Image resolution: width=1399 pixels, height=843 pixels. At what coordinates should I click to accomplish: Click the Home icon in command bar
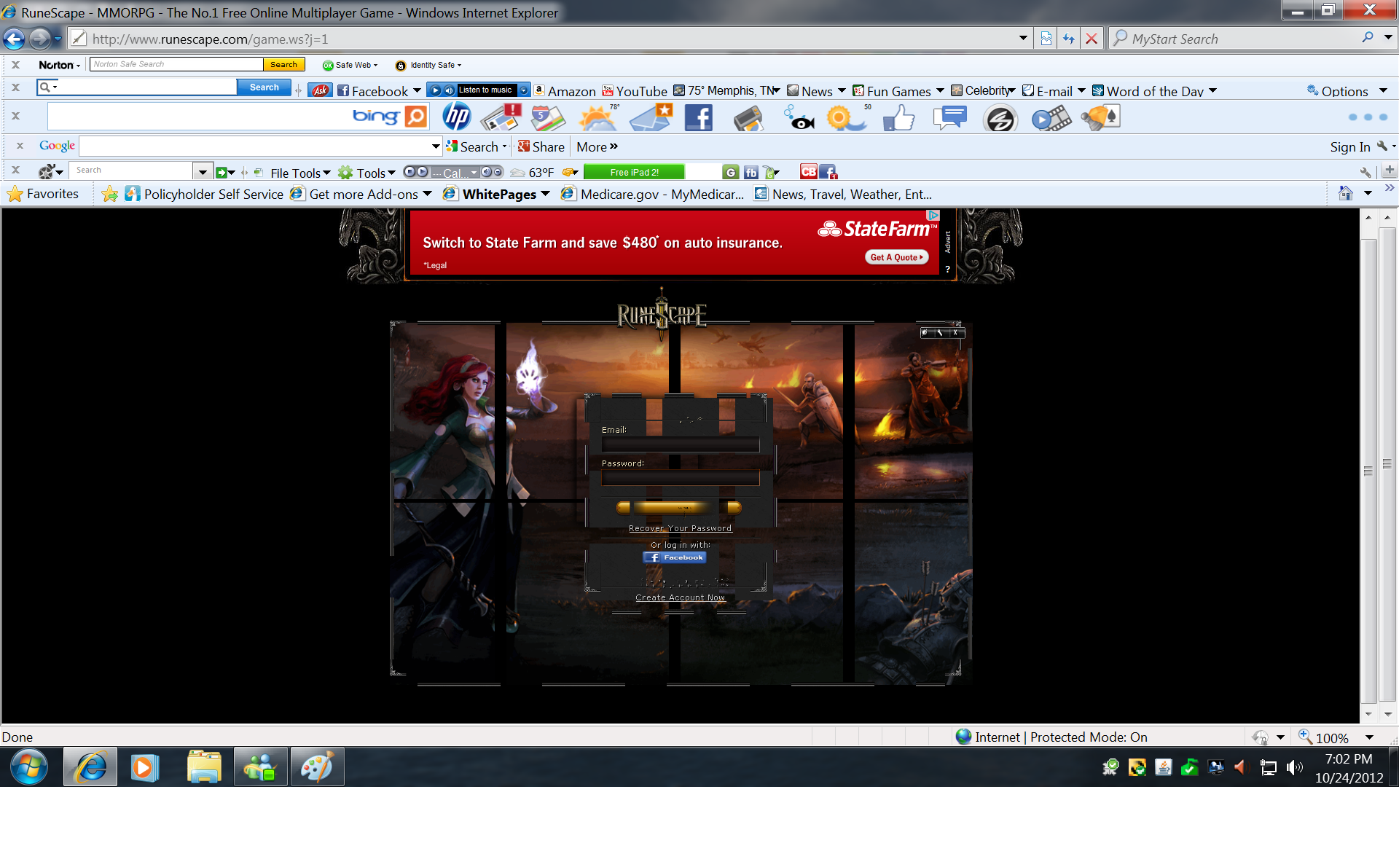1345,193
